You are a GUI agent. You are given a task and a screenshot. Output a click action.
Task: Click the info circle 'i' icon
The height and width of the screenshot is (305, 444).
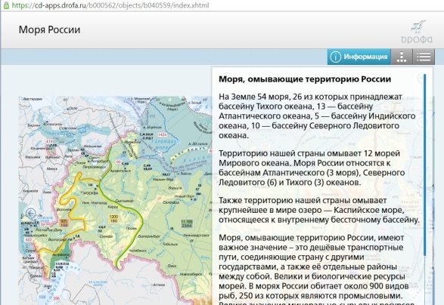click(x=335, y=57)
